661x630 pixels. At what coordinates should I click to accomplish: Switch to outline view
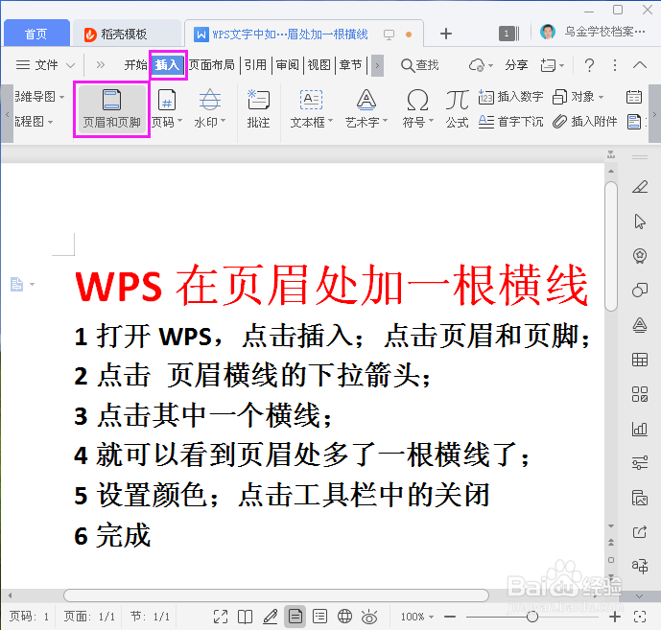coord(320,617)
